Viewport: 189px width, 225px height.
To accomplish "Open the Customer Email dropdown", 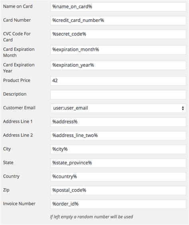I will [118, 108].
